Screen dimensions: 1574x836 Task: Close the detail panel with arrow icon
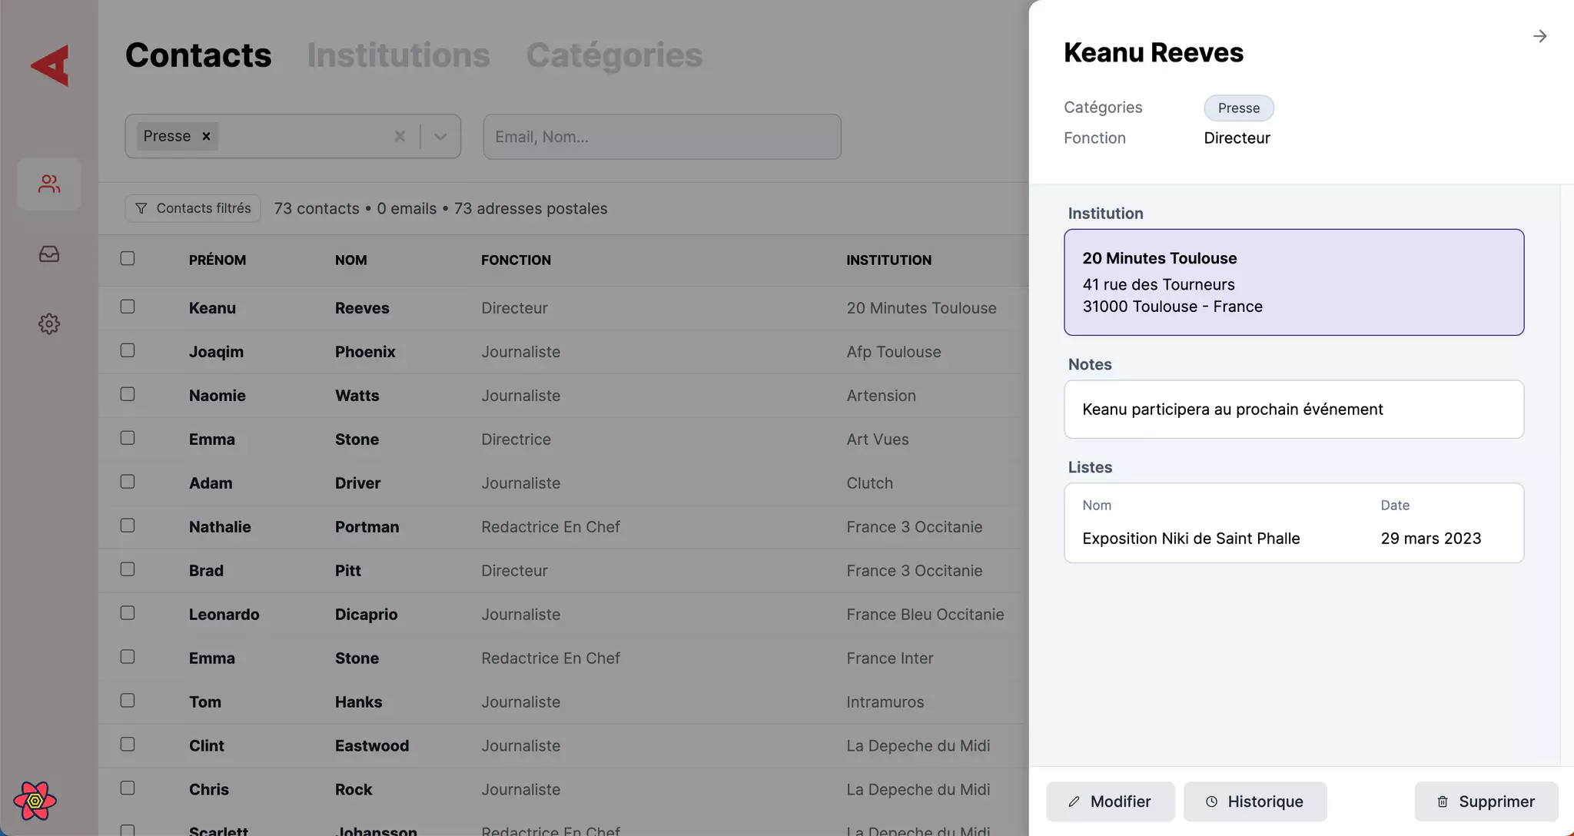(1539, 36)
